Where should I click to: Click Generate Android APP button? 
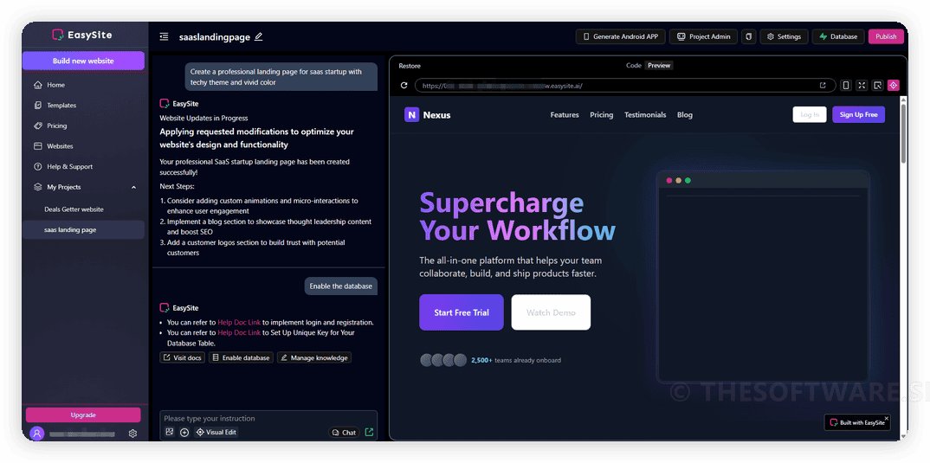pos(620,36)
